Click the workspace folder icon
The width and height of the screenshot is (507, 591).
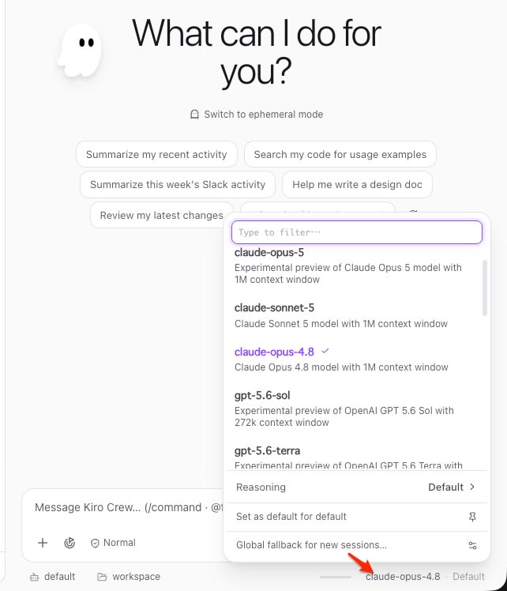pyautogui.click(x=102, y=577)
